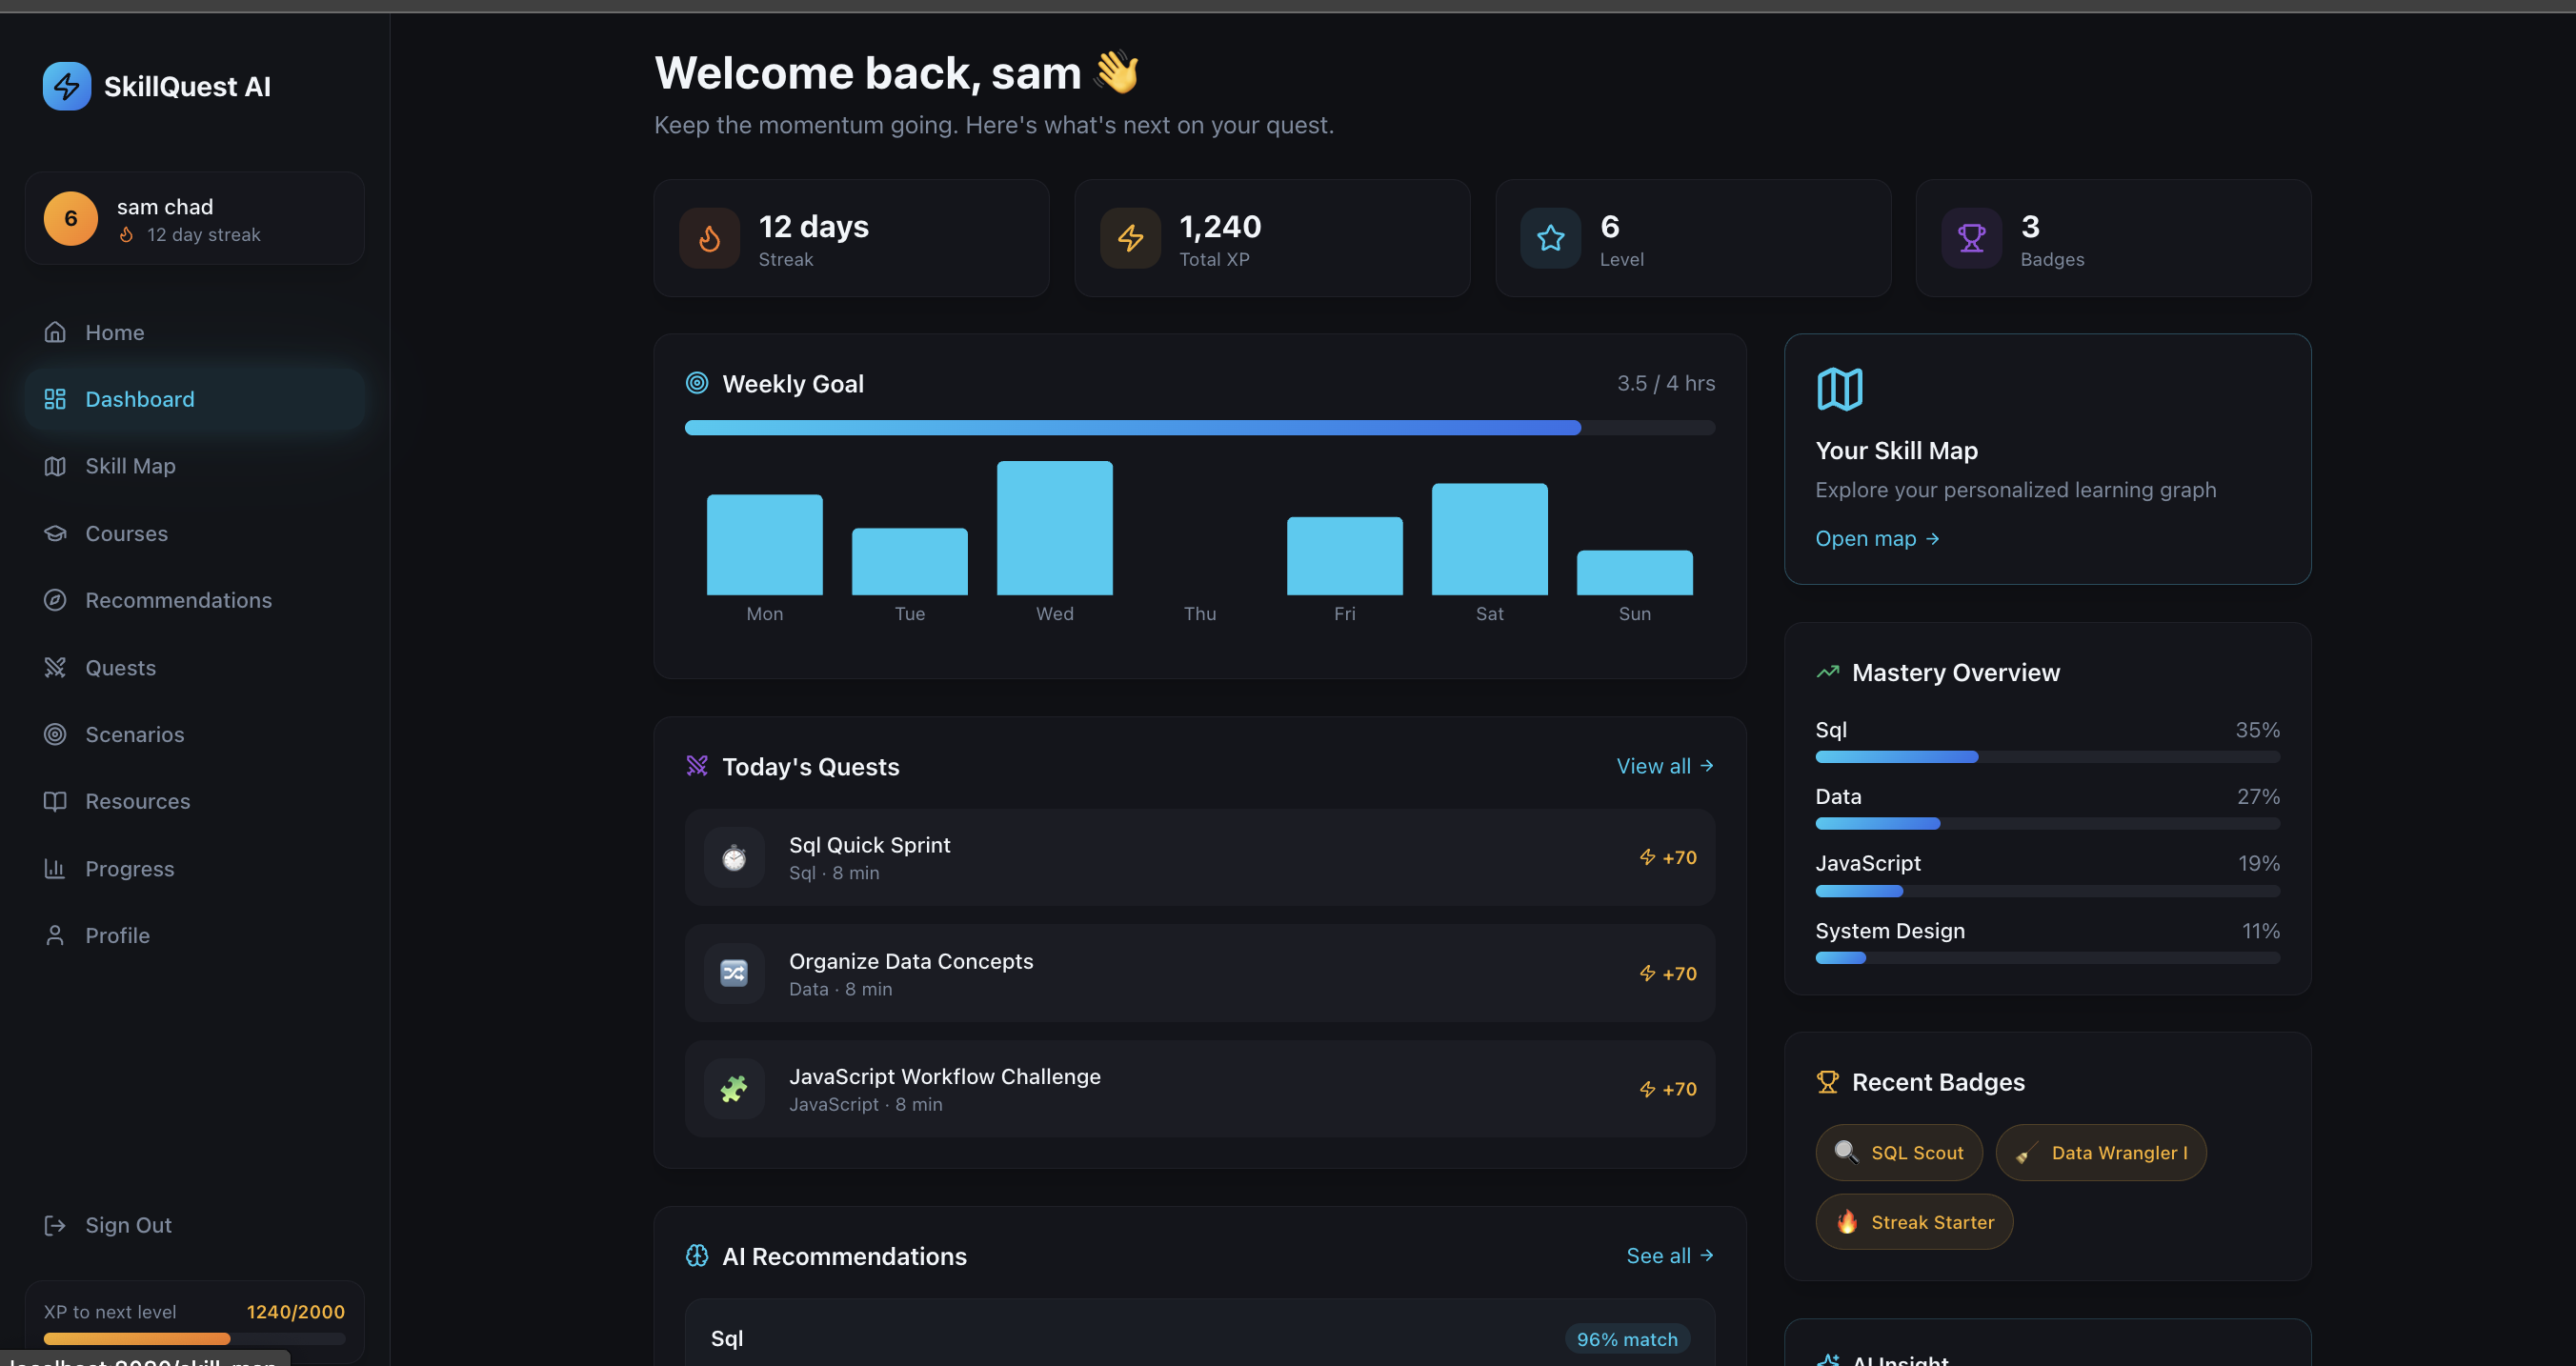The height and width of the screenshot is (1366, 2576).
Task: Open the Recommendations sidebar item
Action: click(178, 600)
